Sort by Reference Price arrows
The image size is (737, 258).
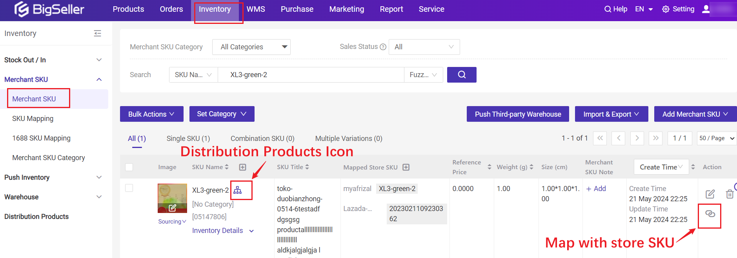489,167
